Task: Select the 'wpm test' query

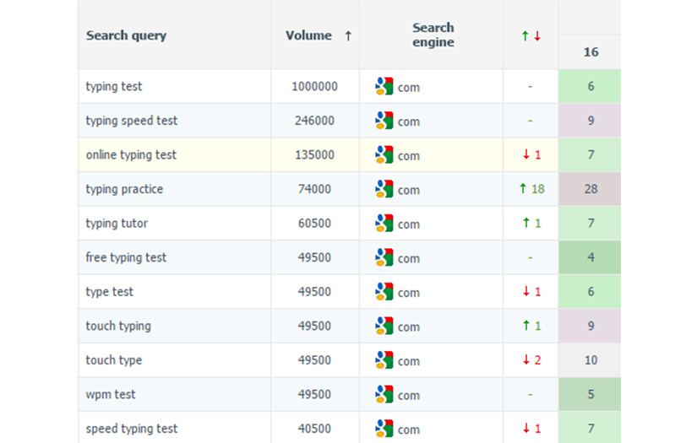Action: (111, 394)
